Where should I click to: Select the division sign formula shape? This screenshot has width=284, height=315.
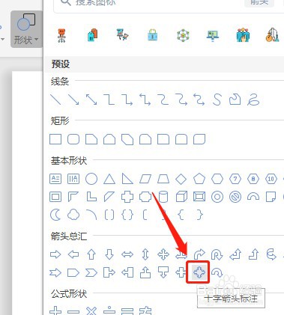click(109, 311)
